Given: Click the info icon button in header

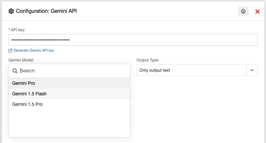Looking at the screenshot, I should 243,11.
